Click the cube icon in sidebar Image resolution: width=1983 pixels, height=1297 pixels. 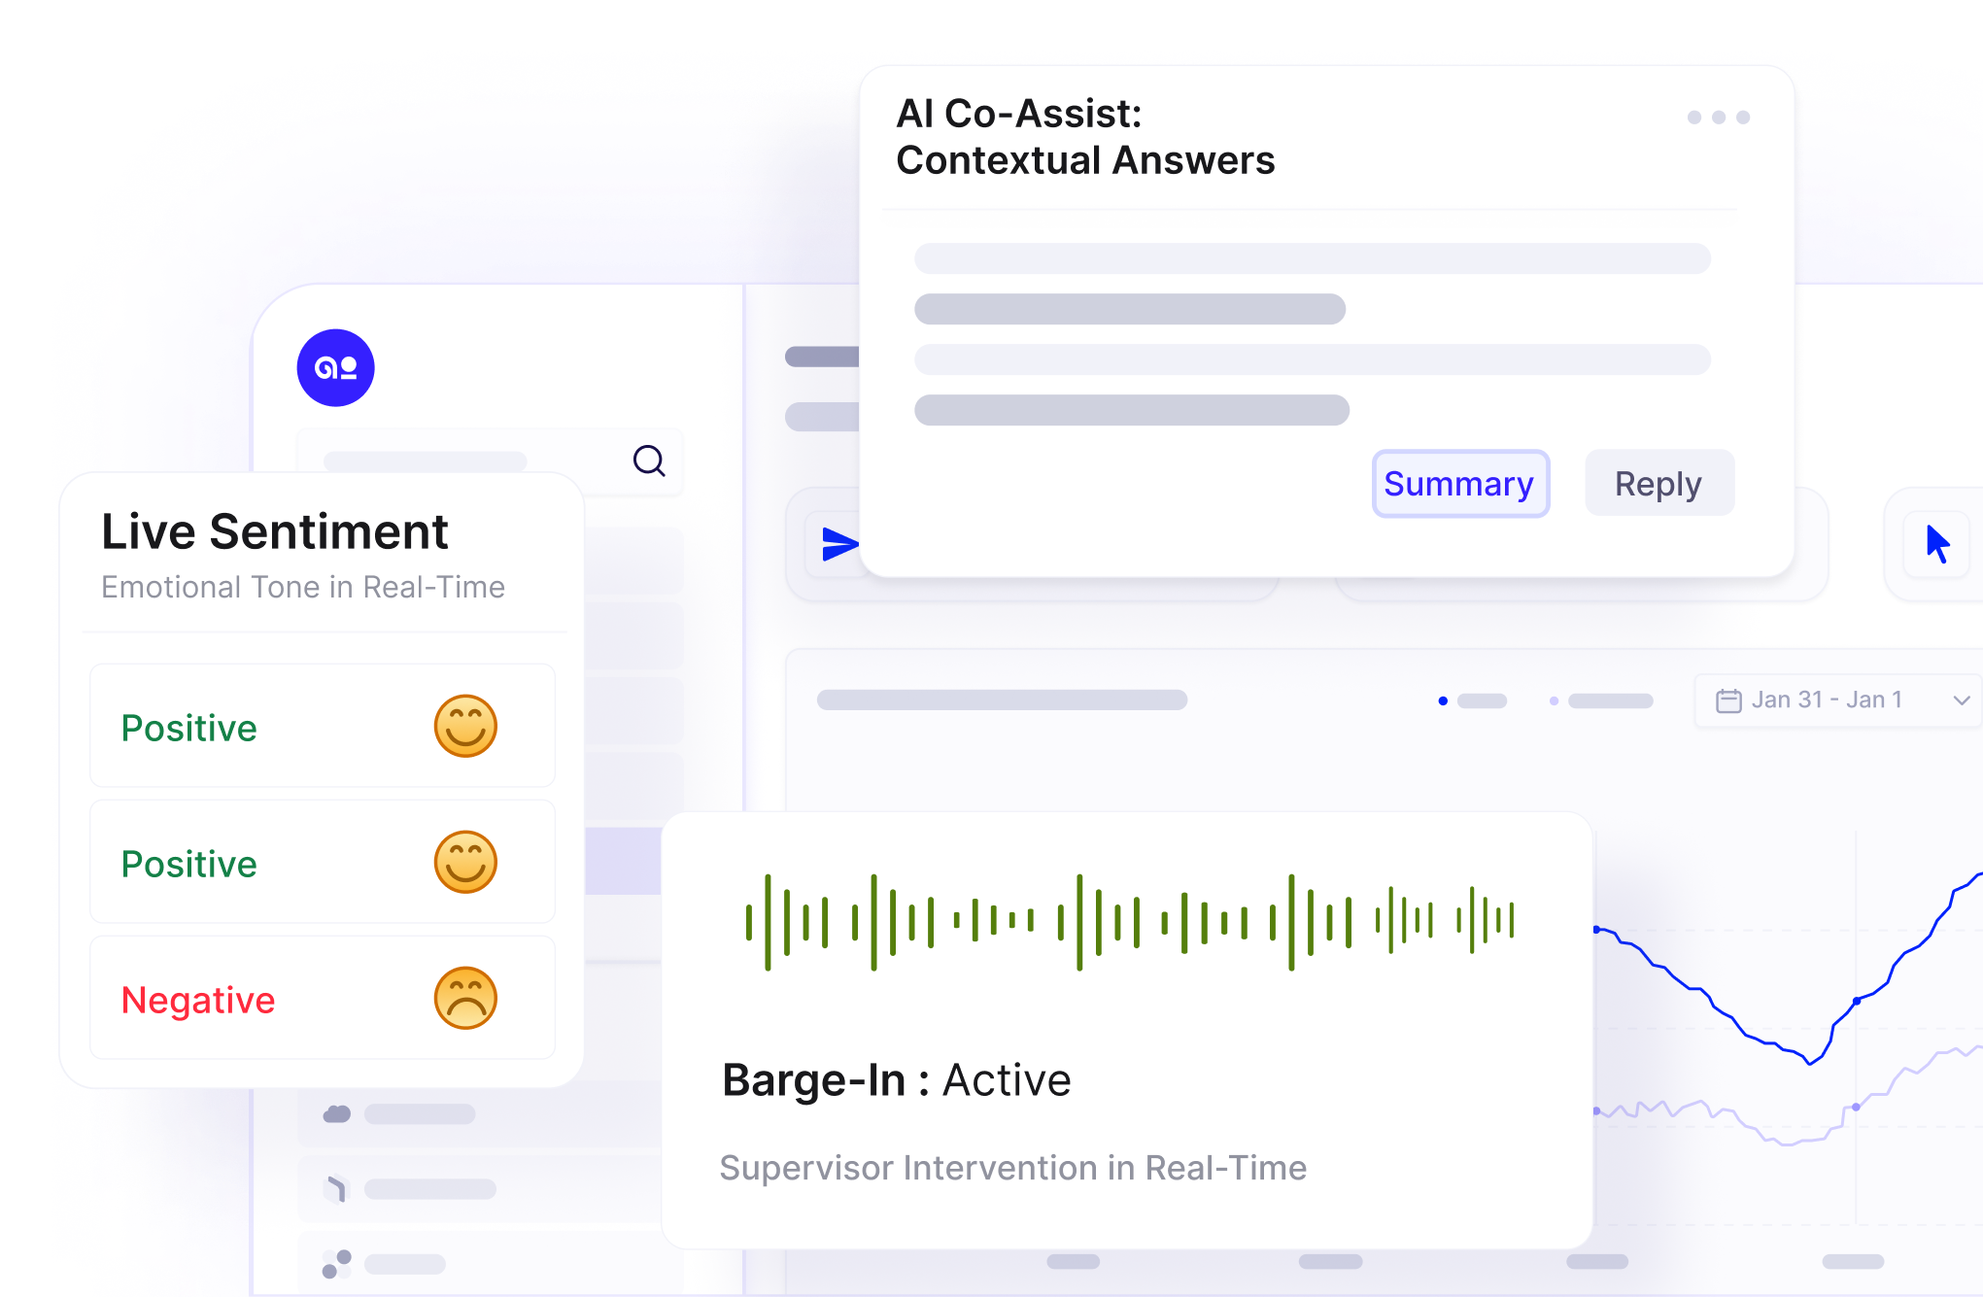click(x=336, y=1188)
